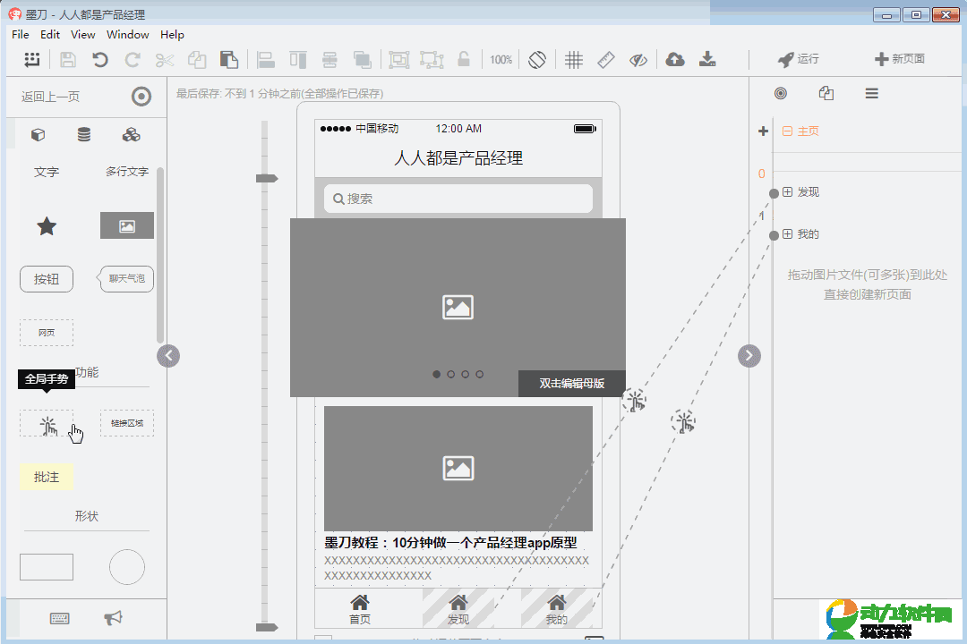Click the megaphone icon at bottom left
Viewport: 967px width, 644px height.
coord(113,617)
